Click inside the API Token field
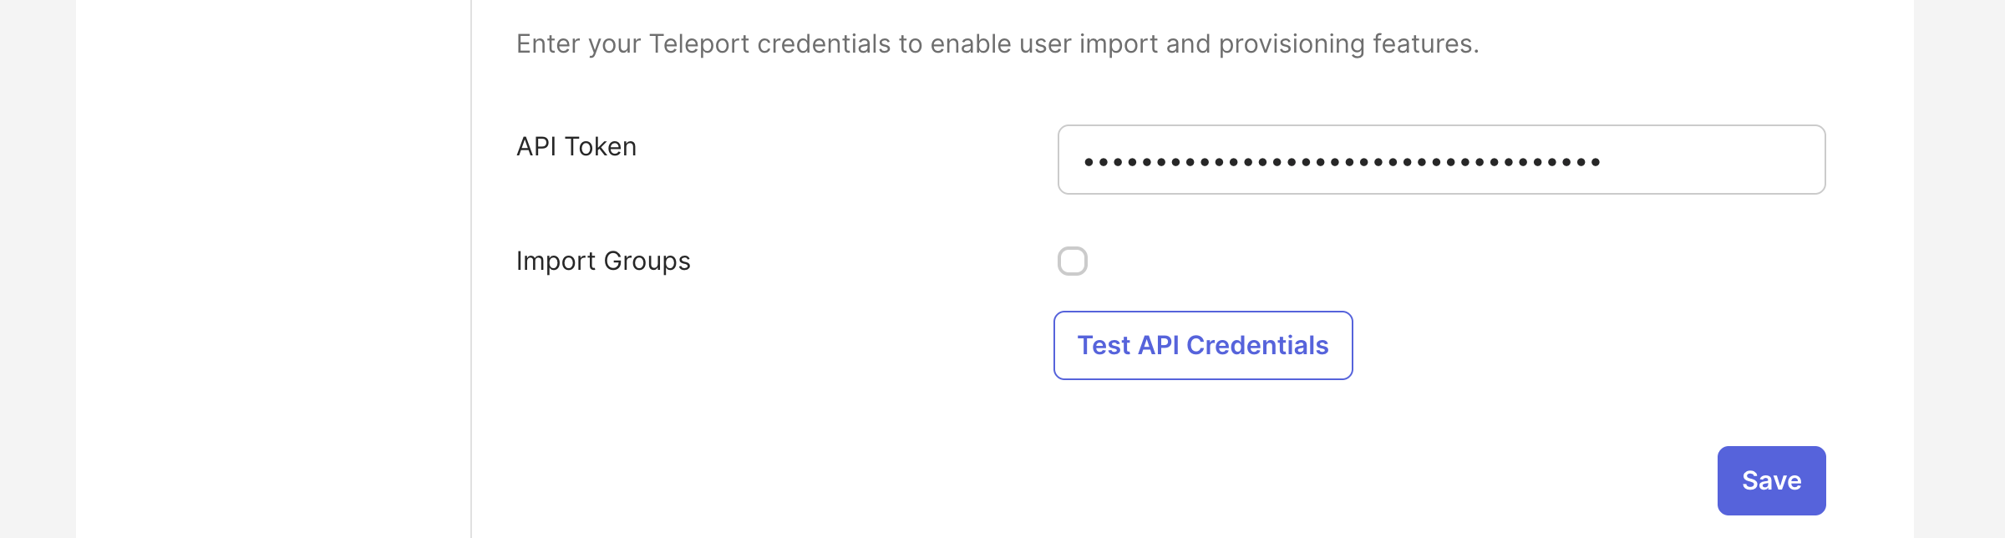The image size is (2005, 538). 1439,160
